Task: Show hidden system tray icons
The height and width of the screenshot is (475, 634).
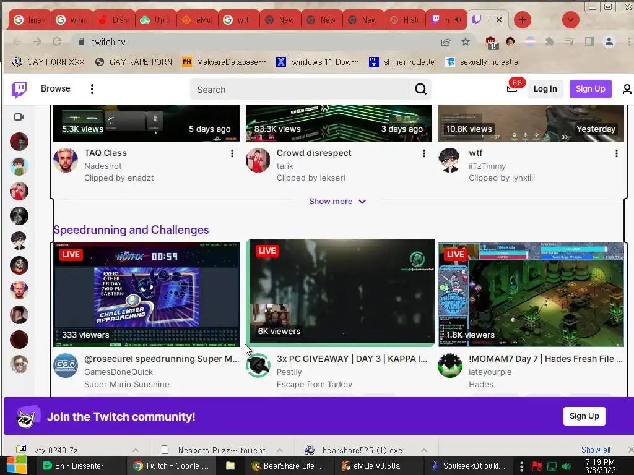Action: click(x=521, y=466)
